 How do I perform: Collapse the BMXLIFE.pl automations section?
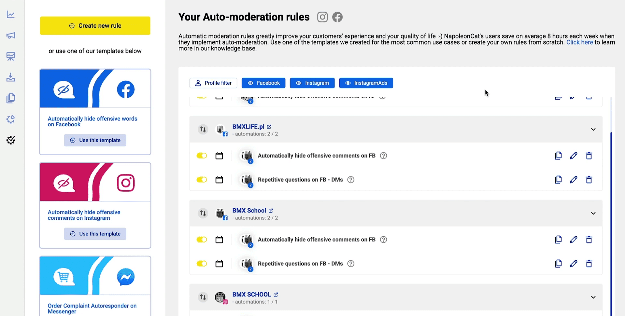coord(593,129)
